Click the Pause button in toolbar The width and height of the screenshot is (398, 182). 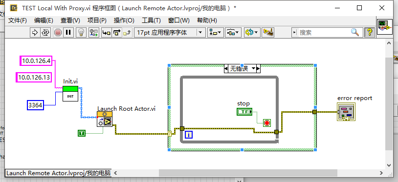pos(68,32)
